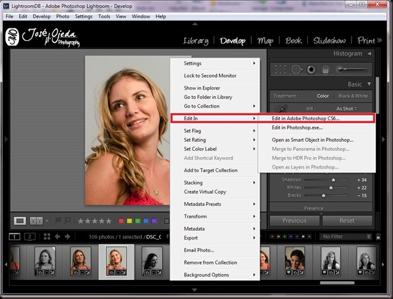Go forward with the right arrow
This screenshot has width=393, height=299.
click(x=67, y=236)
